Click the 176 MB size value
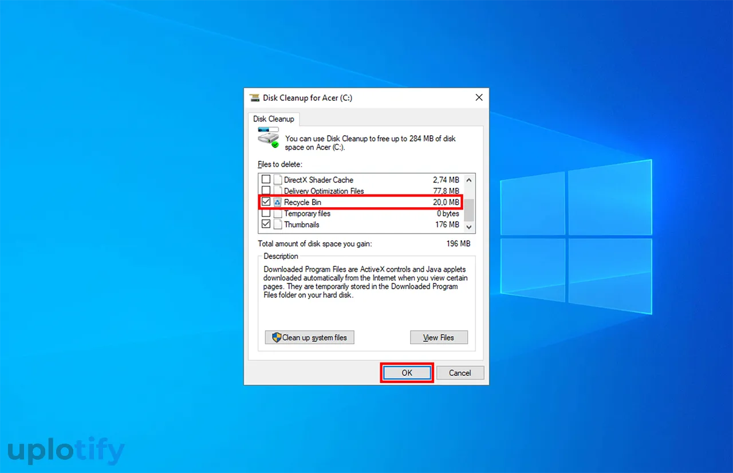 pos(447,224)
